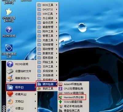Expand the BIOS工具 submenu arrow
The width and height of the screenshot is (123, 112).
point(57,5)
